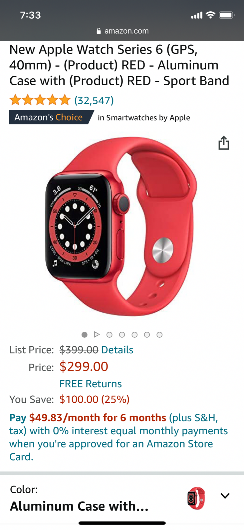The image size is (244, 530).
Task: Open the five-star rating icons
Action: click(40, 100)
